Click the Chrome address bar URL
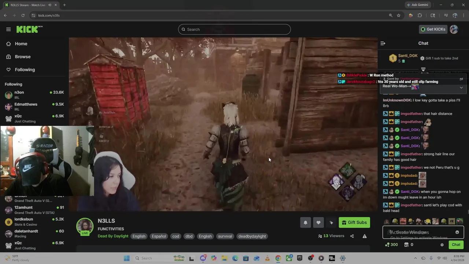Image resolution: width=469 pixels, height=264 pixels. (x=49, y=15)
